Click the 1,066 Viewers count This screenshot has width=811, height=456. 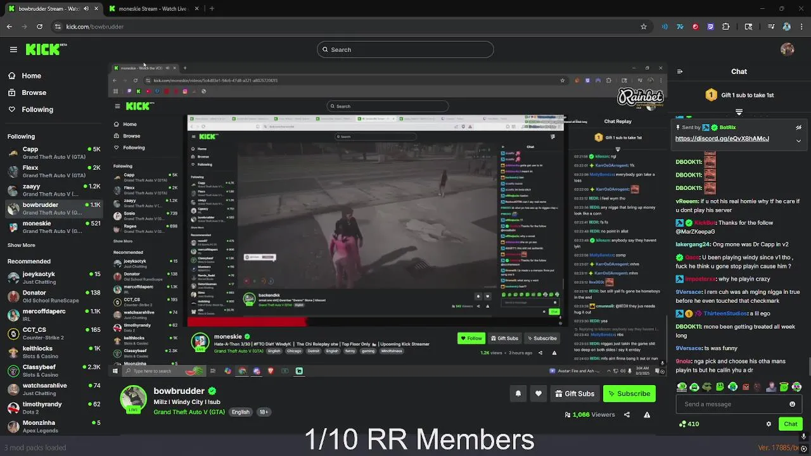(590, 415)
